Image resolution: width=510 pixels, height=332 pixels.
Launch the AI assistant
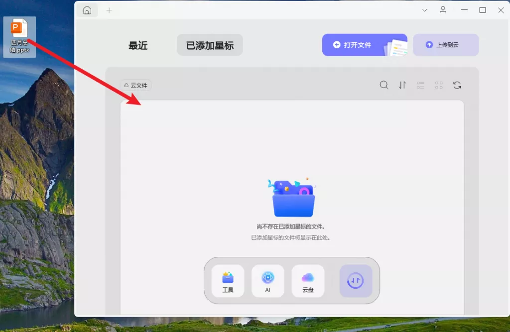[268, 281]
